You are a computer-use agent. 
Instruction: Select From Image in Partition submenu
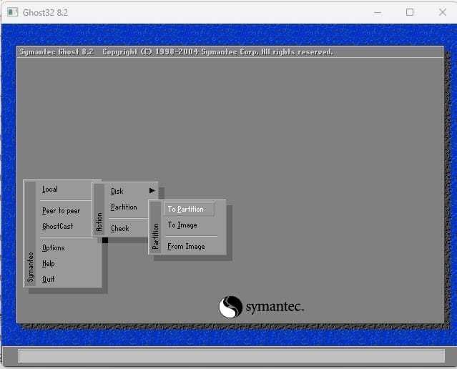(x=186, y=247)
